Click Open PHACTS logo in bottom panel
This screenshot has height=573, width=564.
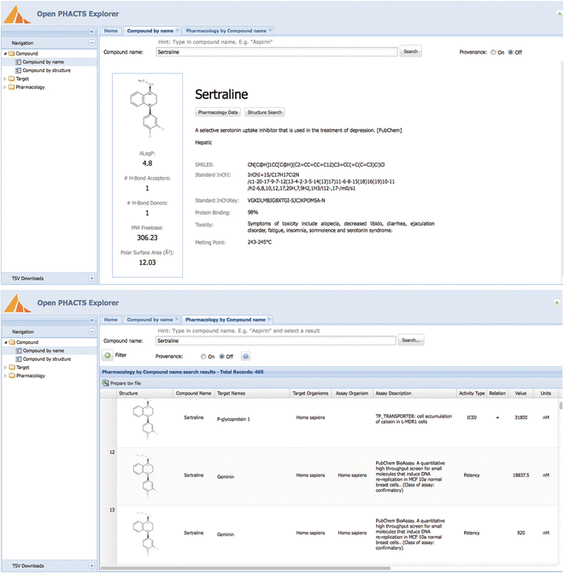(17, 303)
